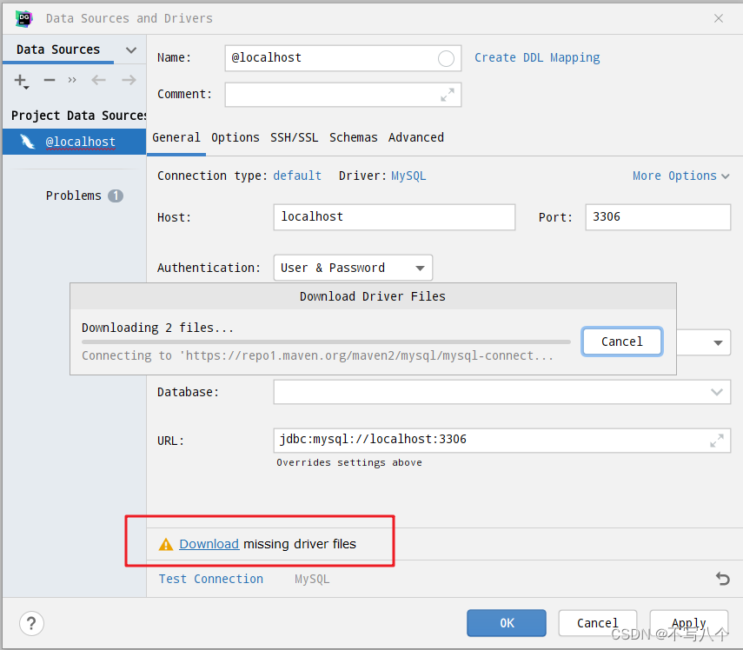Click the DataGrip logo in title bar

point(23,18)
